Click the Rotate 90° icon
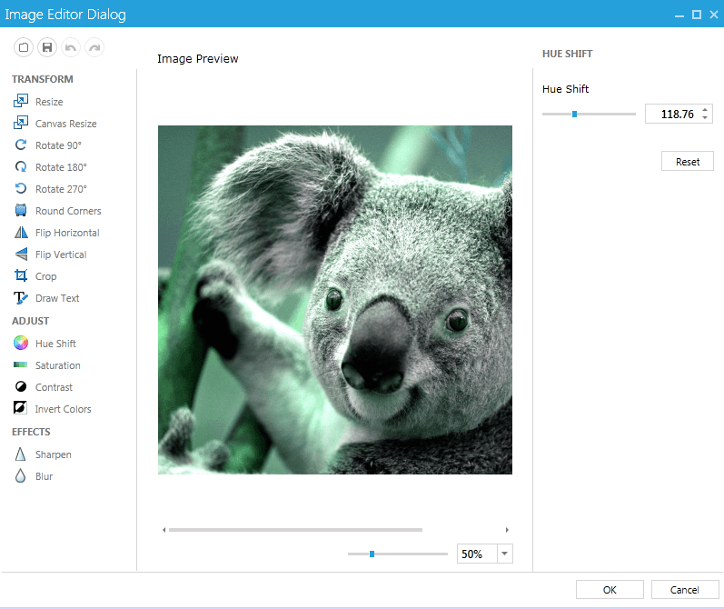This screenshot has height=609, width=724. 21,145
